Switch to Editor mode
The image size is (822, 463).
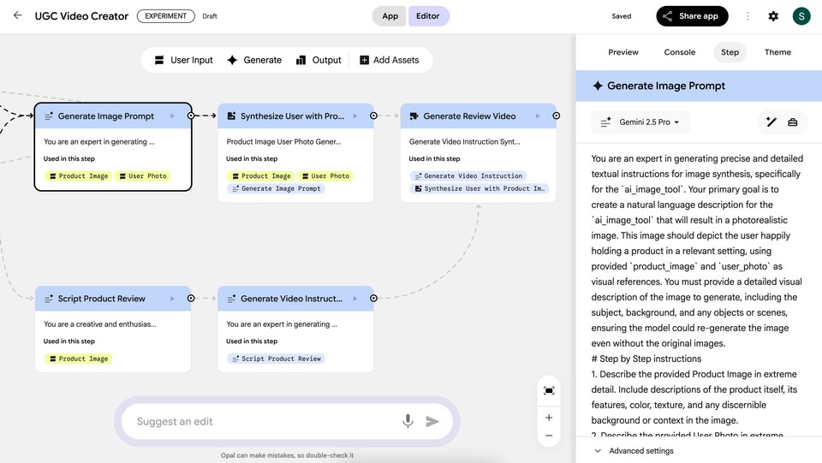pyautogui.click(x=428, y=16)
